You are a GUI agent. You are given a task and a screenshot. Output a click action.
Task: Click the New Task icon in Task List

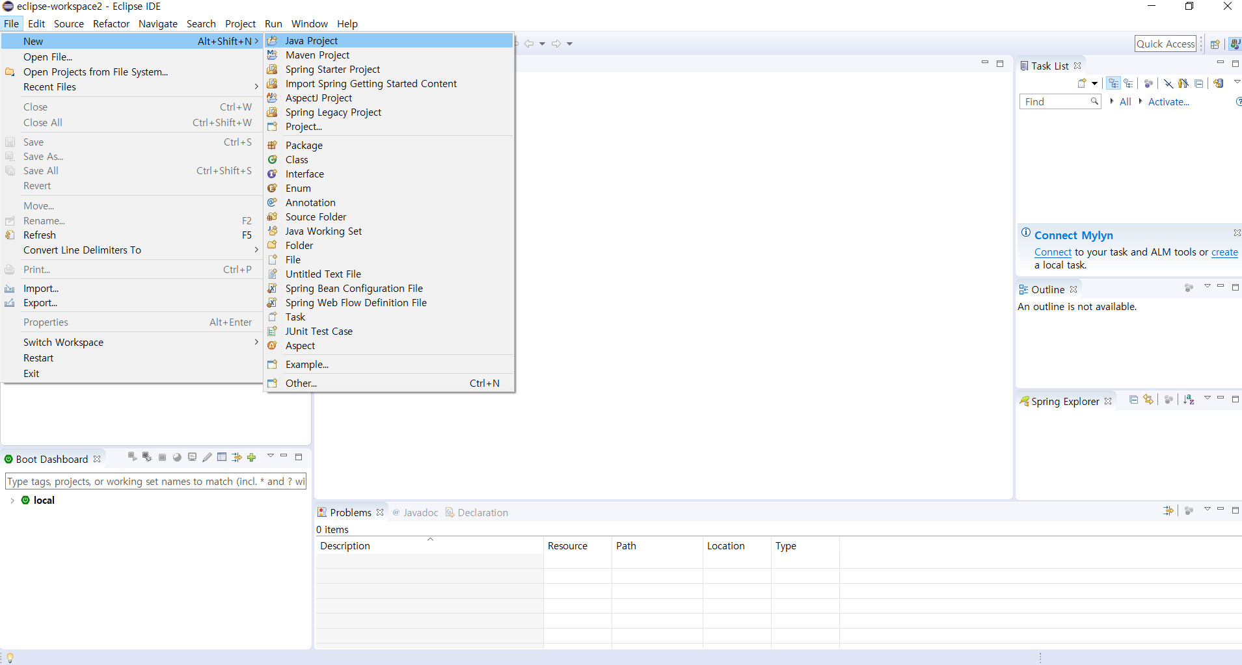[1081, 83]
